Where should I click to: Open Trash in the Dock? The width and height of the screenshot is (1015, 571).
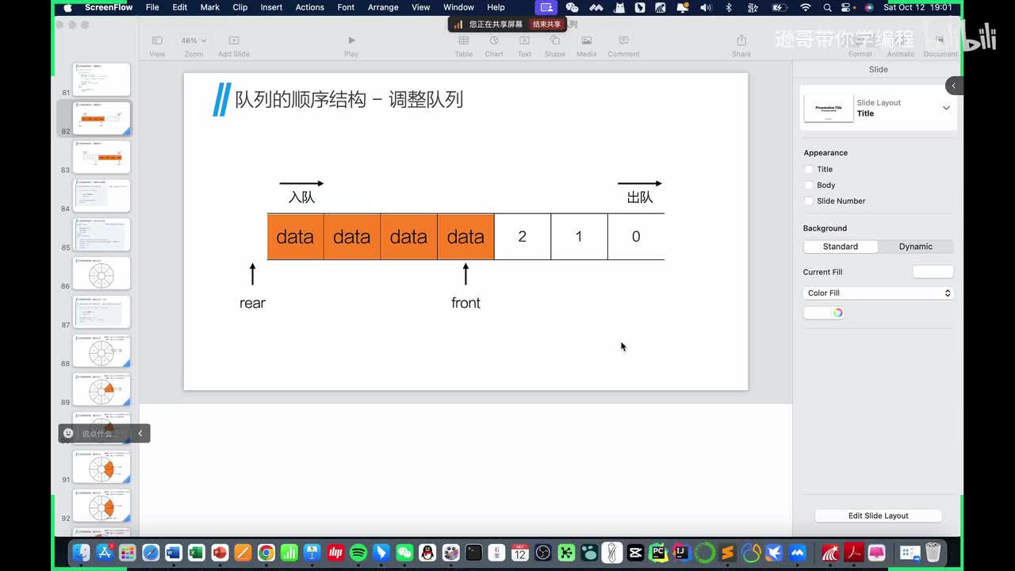[933, 553]
